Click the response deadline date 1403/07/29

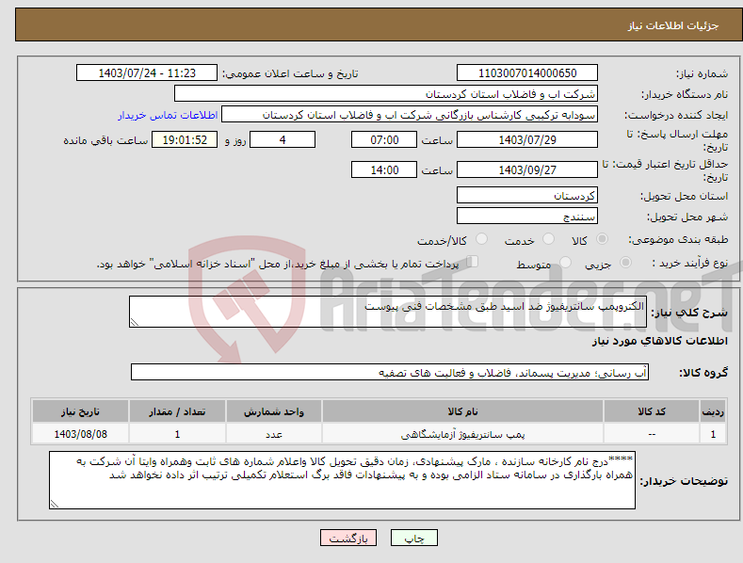coord(527,139)
